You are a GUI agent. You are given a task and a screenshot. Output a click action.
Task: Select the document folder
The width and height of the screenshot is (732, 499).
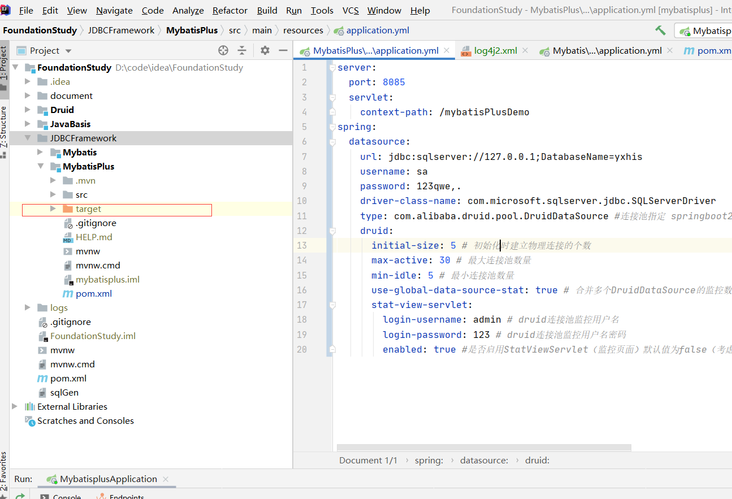[71, 96]
